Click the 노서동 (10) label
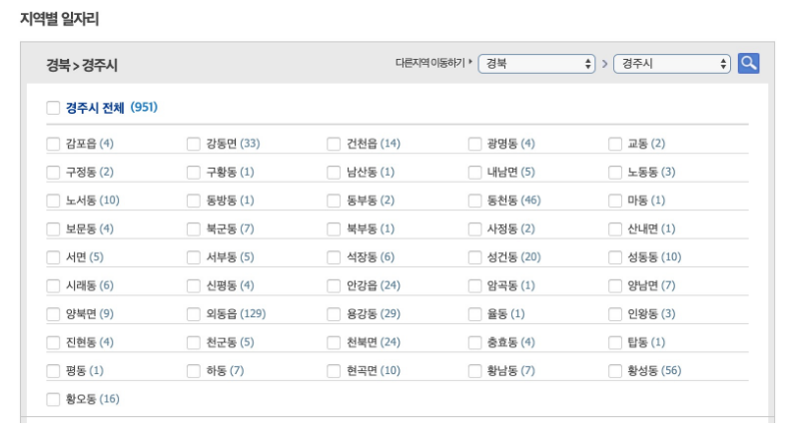The image size is (809, 444). (92, 201)
